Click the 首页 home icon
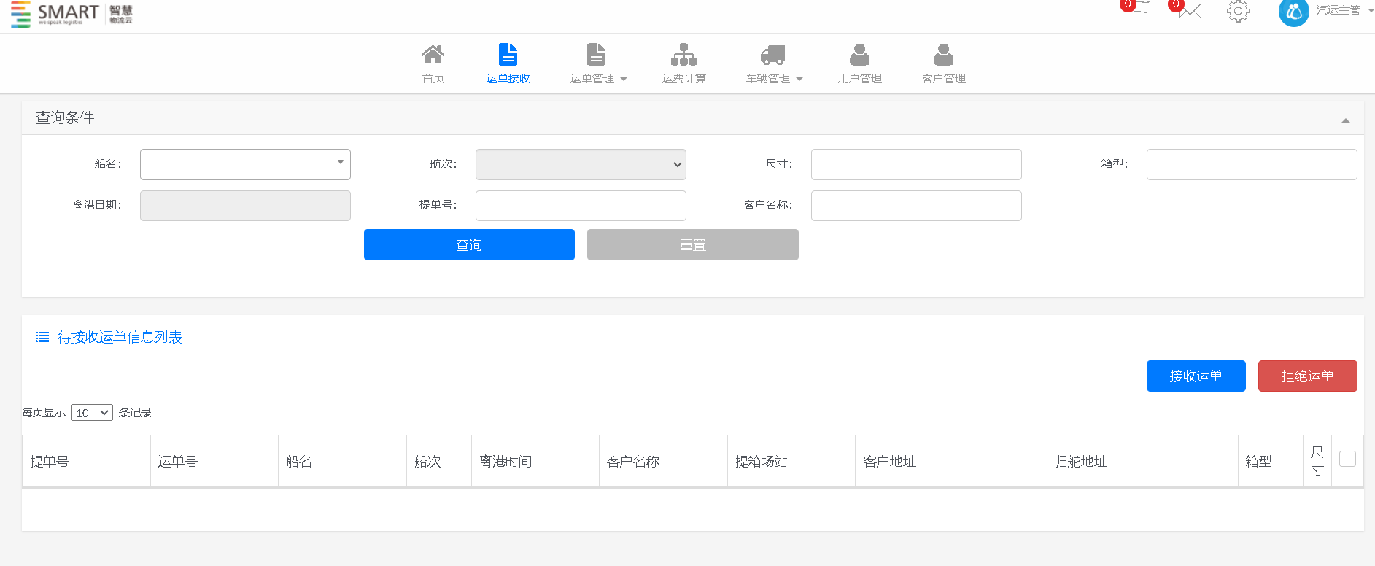The image size is (1375, 566). [433, 55]
